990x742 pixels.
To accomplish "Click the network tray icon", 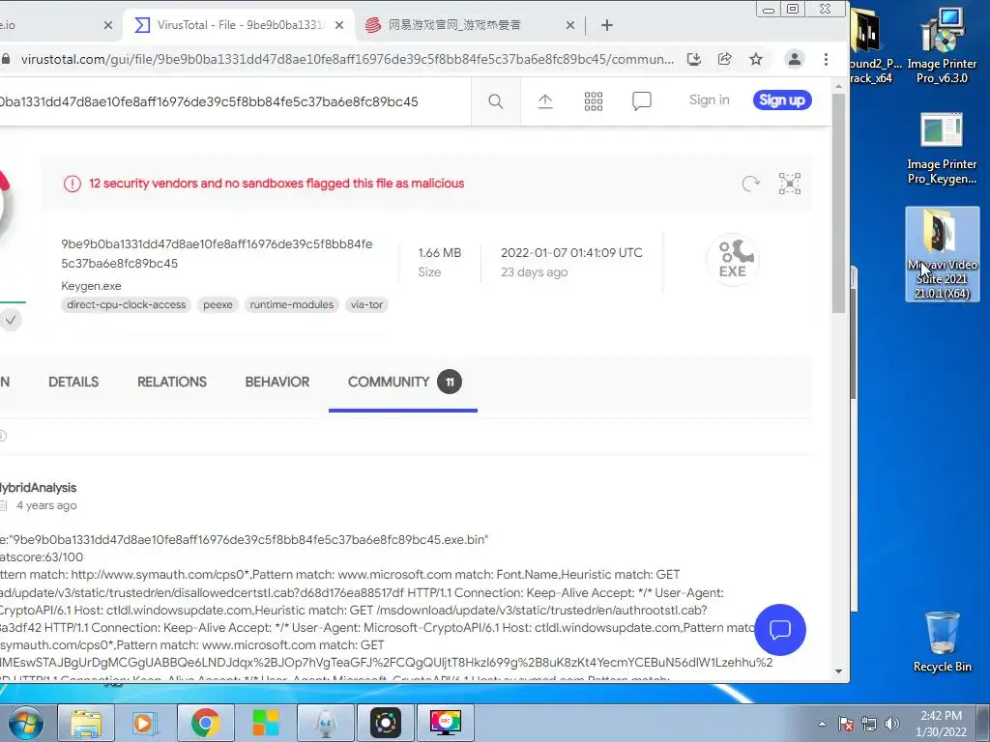I will [869, 724].
